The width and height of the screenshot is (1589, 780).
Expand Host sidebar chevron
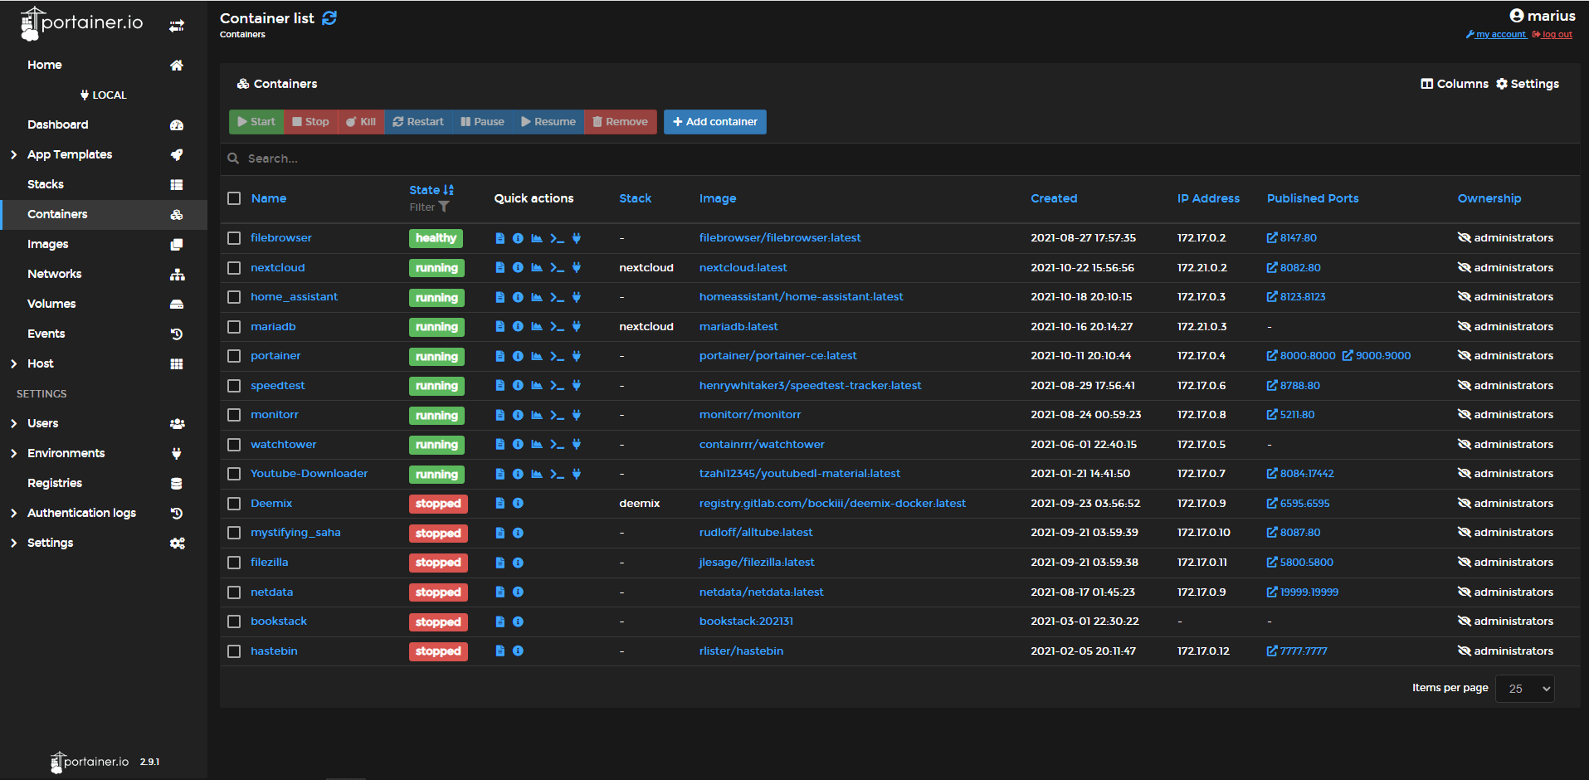coord(13,364)
